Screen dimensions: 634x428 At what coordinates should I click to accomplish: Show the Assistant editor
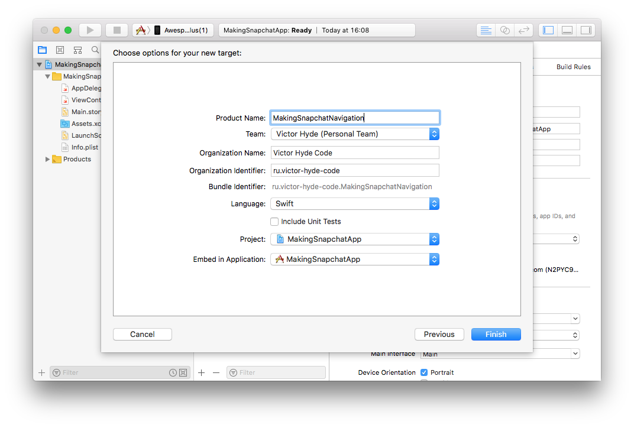[504, 30]
